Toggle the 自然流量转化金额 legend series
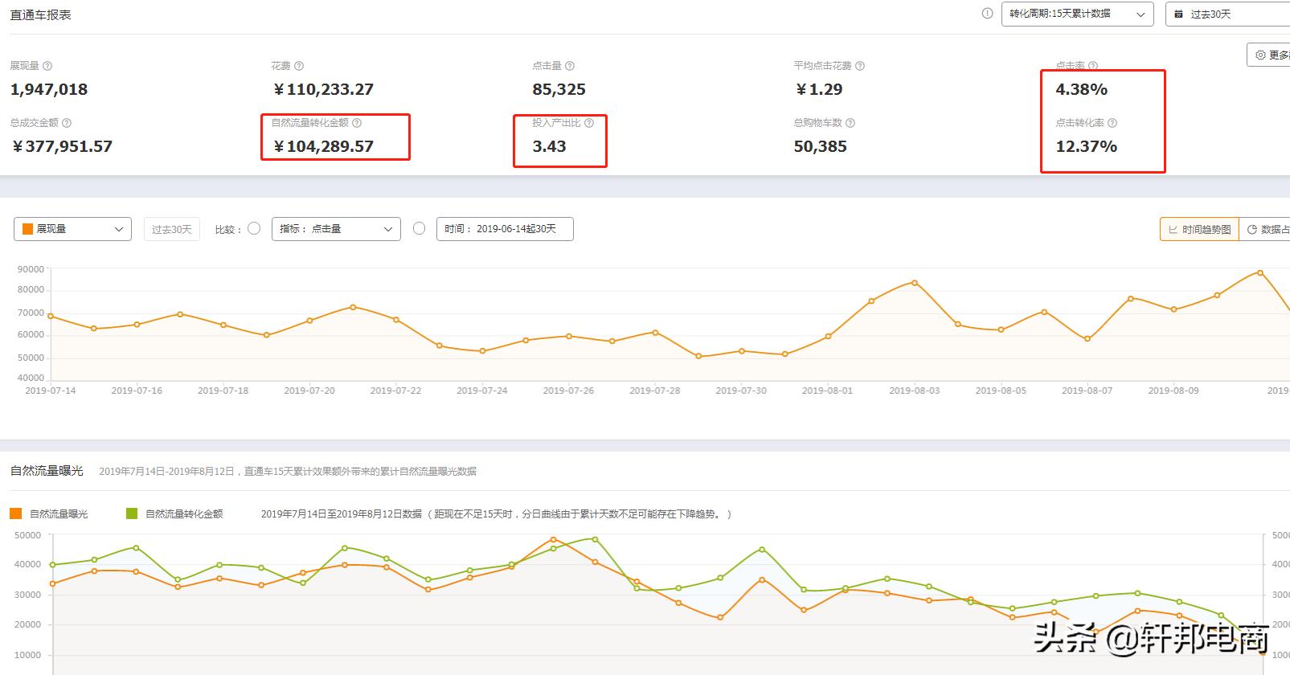Image resolution: width=1290 pixels, height=675 pixels. 175,513
